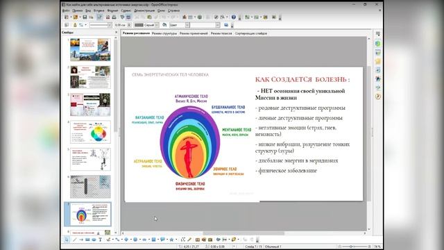Open the Callouts shapes tool
Image resolution: width=444 pixels, height=250 pixels.
pyautogui.click(x=162, y=240)
